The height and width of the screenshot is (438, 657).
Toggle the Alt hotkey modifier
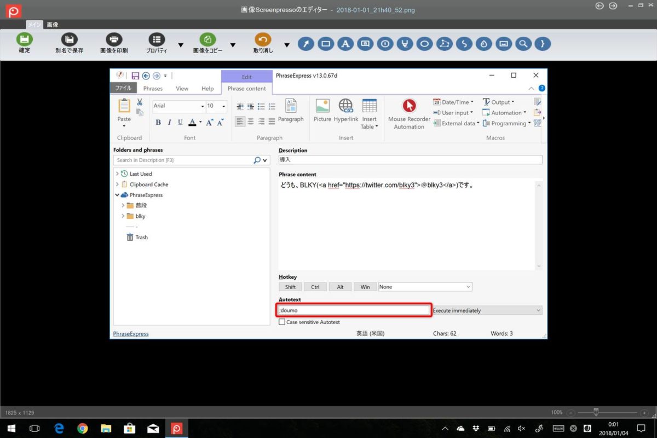[x=340, y=287]
